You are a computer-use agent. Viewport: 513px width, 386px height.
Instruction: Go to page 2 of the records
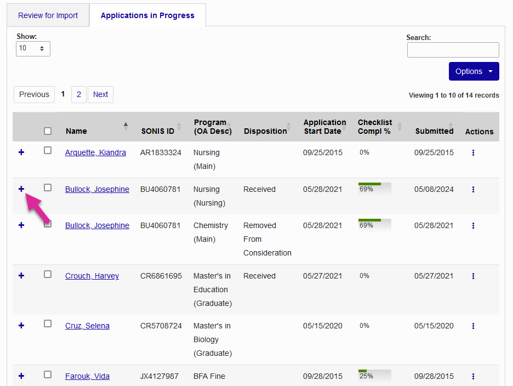78,94
